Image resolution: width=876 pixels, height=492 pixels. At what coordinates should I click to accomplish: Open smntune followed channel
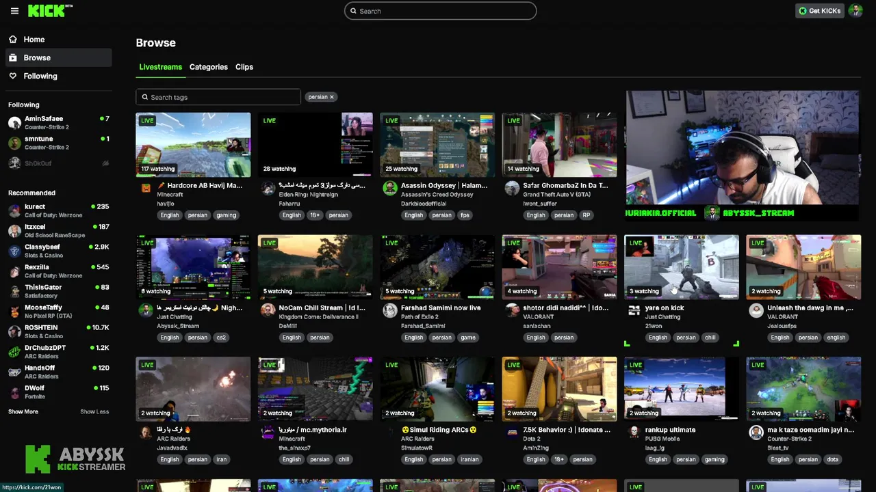click(58, 142)
